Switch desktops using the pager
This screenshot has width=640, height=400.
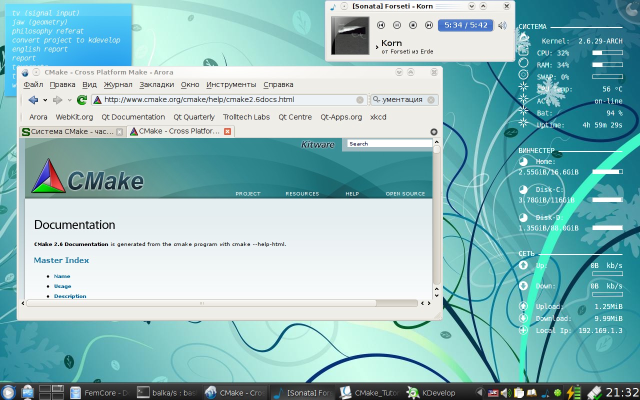pos(51,392)
